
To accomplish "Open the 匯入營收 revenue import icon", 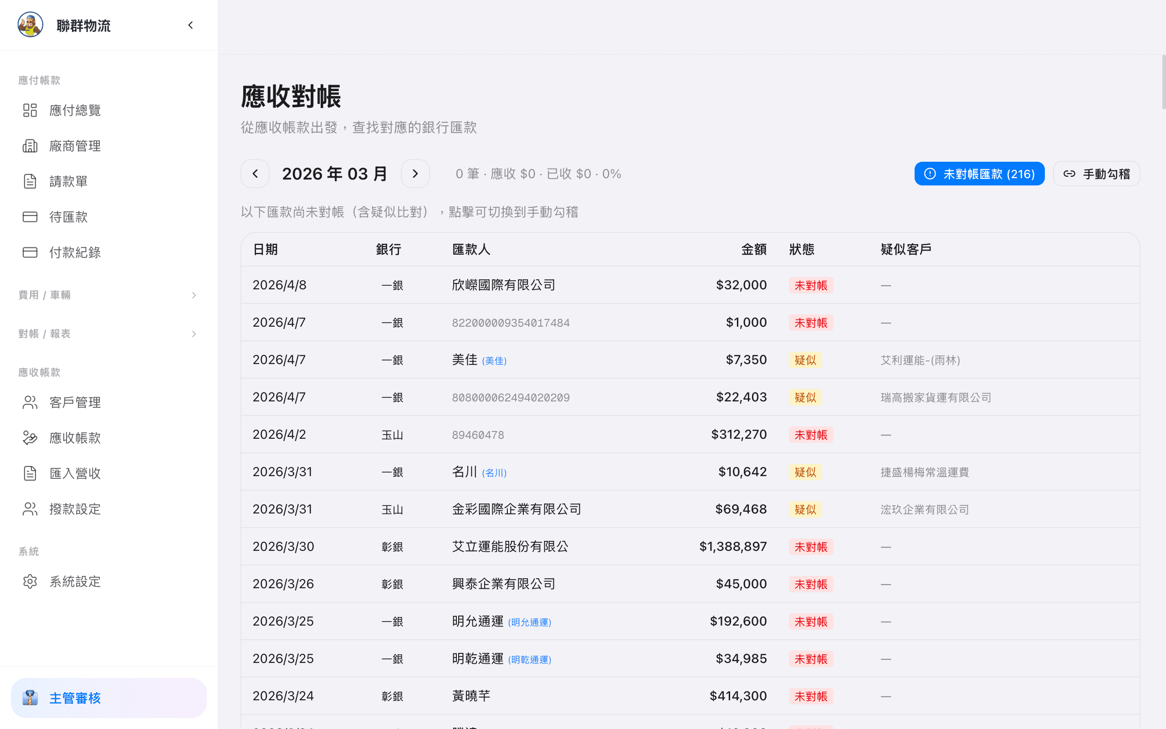I will (30, 473).
